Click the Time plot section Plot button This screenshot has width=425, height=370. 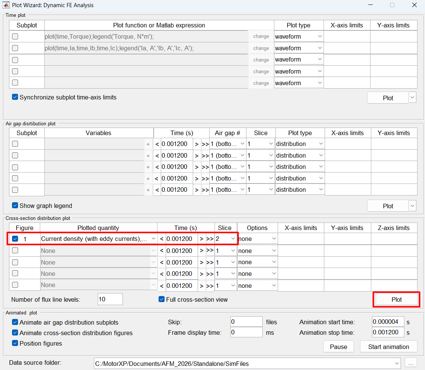388,98
